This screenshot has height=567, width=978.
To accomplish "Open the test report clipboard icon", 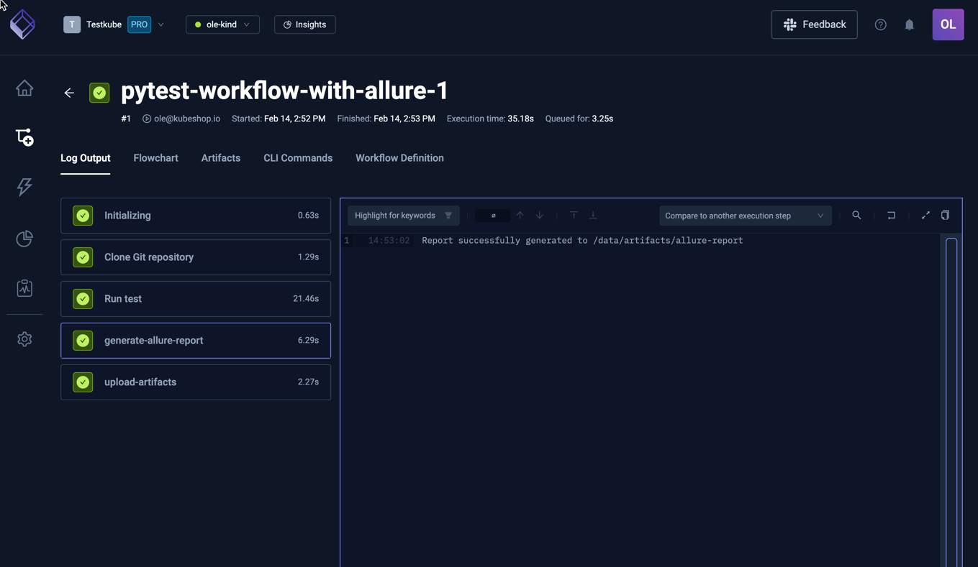I will [24, 287].
